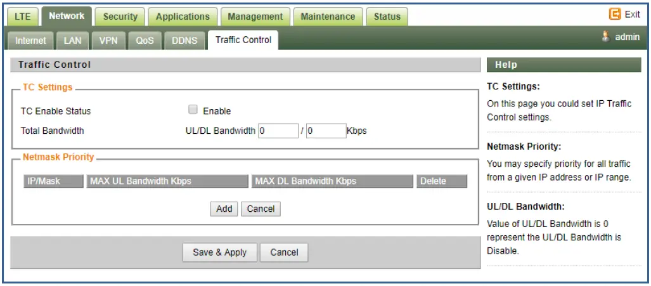Open the Applications tab
651x286 pixels.
pyautogui.click(x=183, y=16)
